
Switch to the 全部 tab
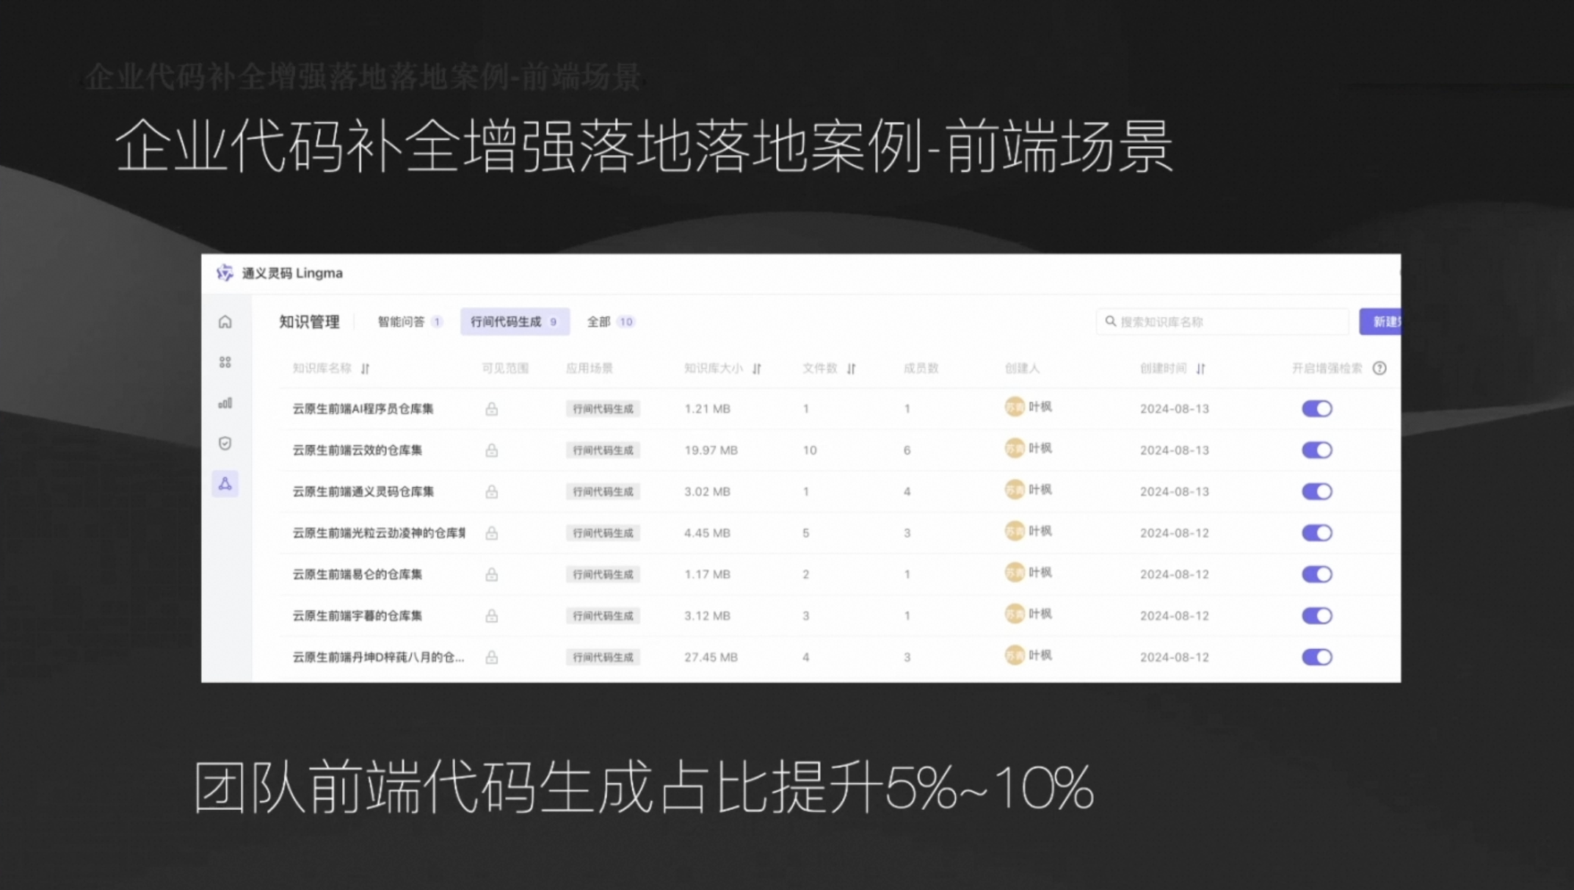(610, 322)
